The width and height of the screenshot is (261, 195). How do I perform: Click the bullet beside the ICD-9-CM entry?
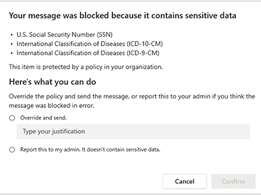click(x=11, y=53)
